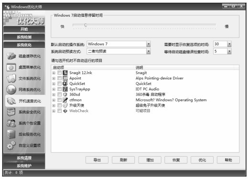Open the 系统优化 section tab
The height and width of the screenshot is (179, 248).
(x=24, y=45)
